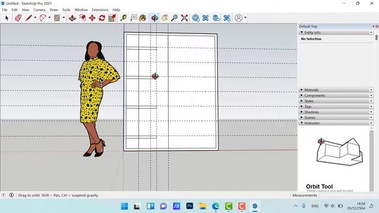Open Microsoft Edge from the taskbar
Screen dimensions: 379x213
[216, 206]
